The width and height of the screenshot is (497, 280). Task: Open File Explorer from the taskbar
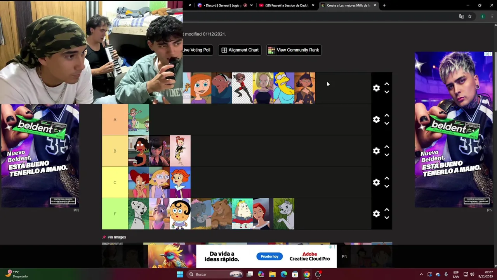(273, 275)
